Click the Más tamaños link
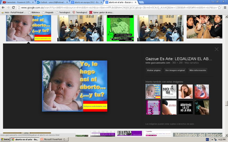The image size is (228, 142). (192, 63)
